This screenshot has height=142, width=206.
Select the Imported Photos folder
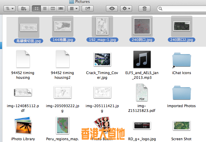coord(182,93)
